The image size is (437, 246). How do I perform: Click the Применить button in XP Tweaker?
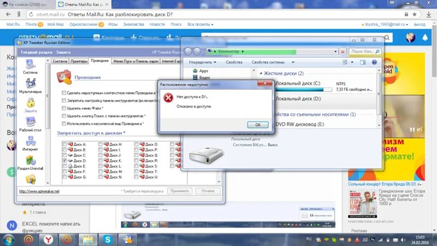(180, 191)
